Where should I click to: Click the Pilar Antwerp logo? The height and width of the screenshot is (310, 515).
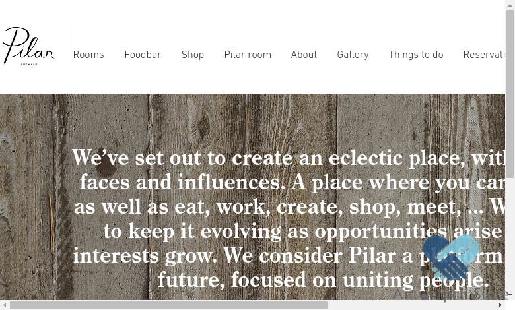[28, 46]
